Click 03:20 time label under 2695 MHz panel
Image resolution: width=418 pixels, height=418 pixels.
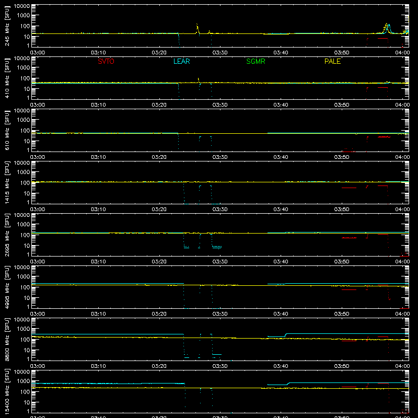coord(159,262)
